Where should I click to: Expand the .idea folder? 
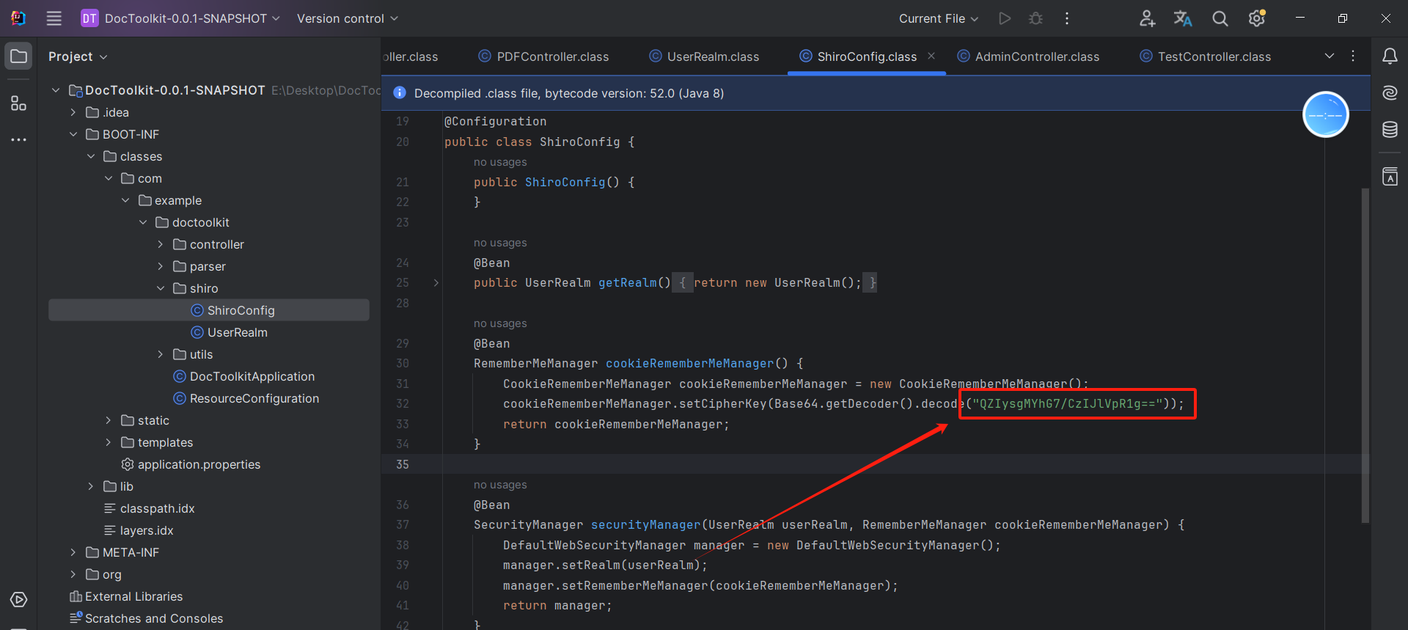point(73,112)
